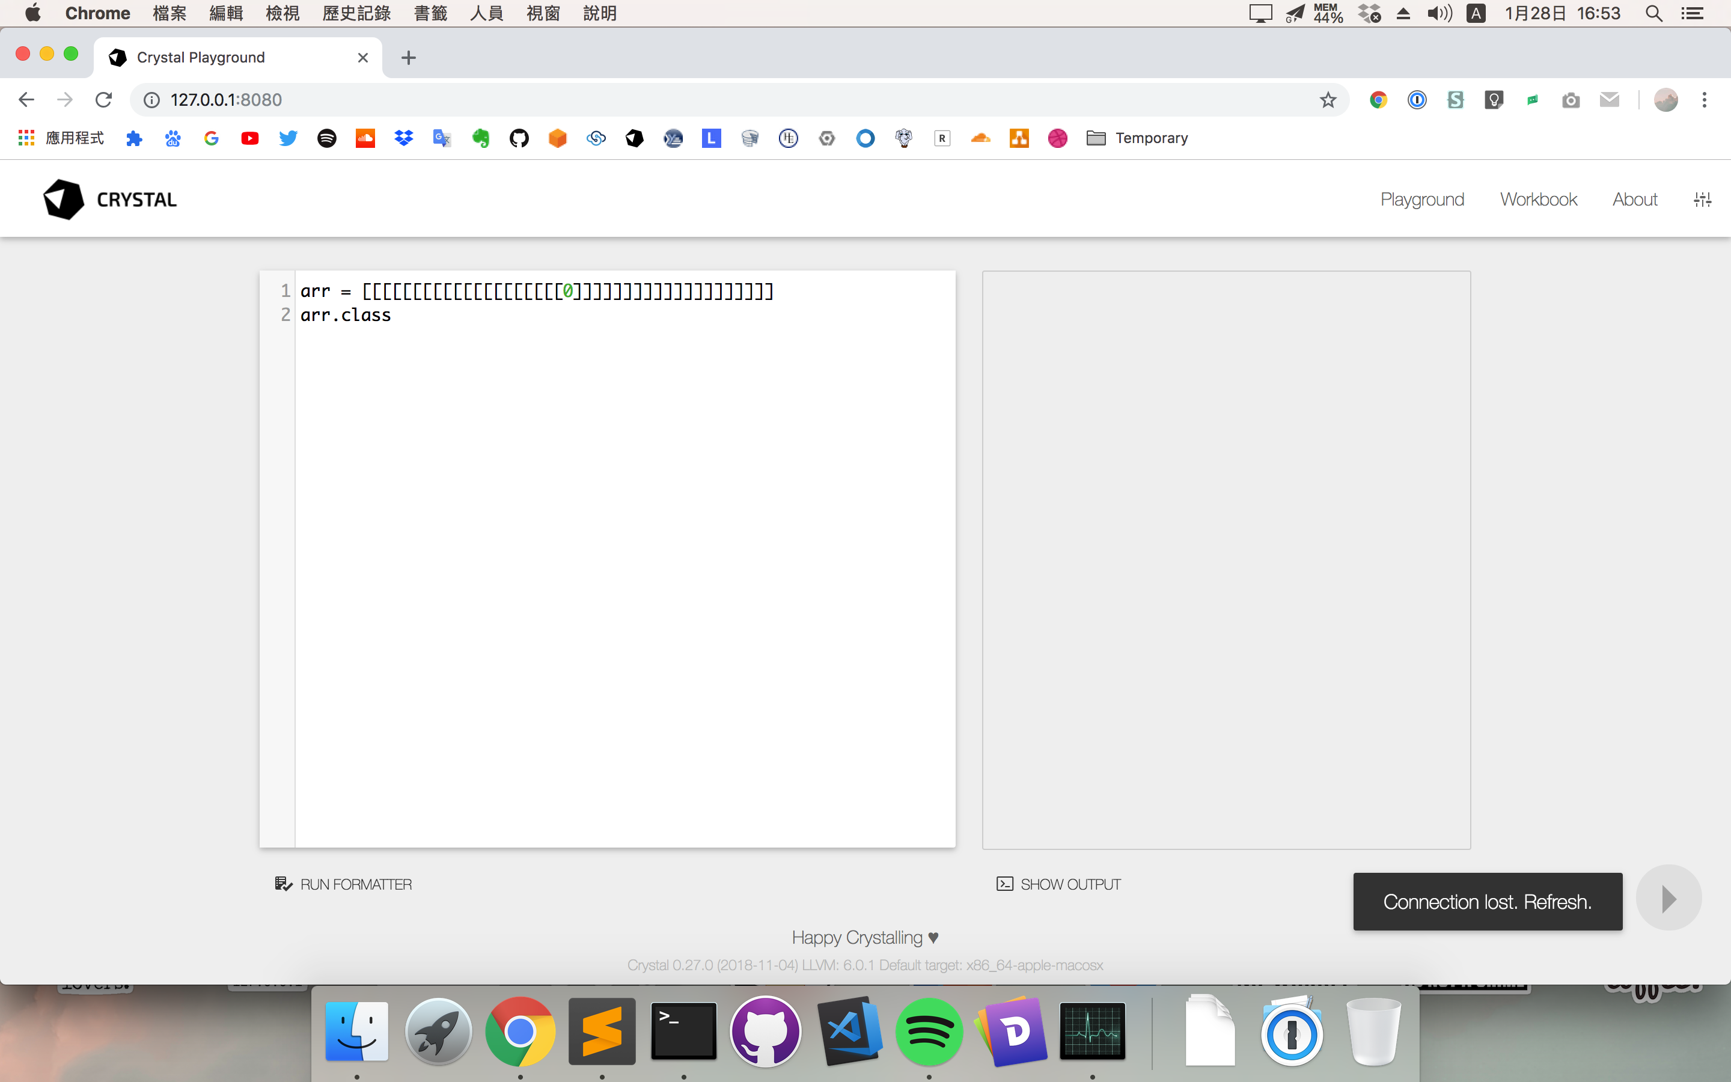This screenshot has height=1082, width=1731.
Task: Expand the Temporary bookmarks folder
Action: [1137, 138]
